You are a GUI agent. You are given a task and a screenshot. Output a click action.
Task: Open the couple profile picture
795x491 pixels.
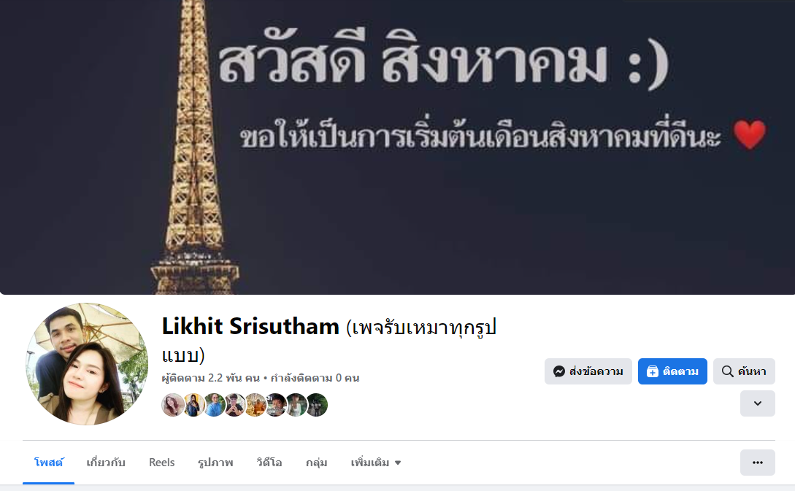click(87, 364)
